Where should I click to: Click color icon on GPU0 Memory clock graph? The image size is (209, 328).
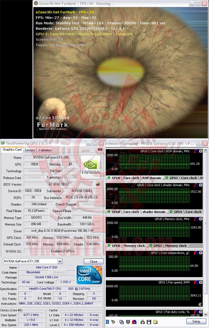click(196, 219)
